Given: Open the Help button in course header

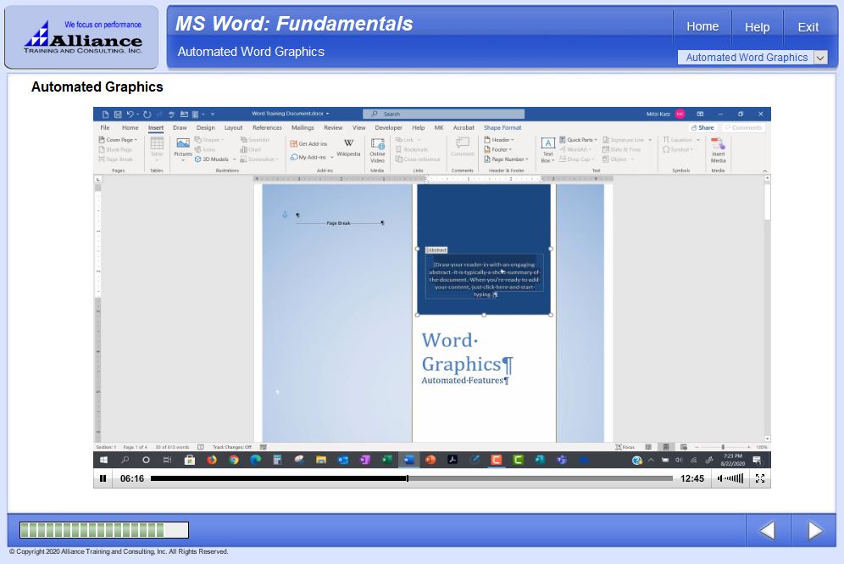Looking at the screenshot, I should click(757, 27).
